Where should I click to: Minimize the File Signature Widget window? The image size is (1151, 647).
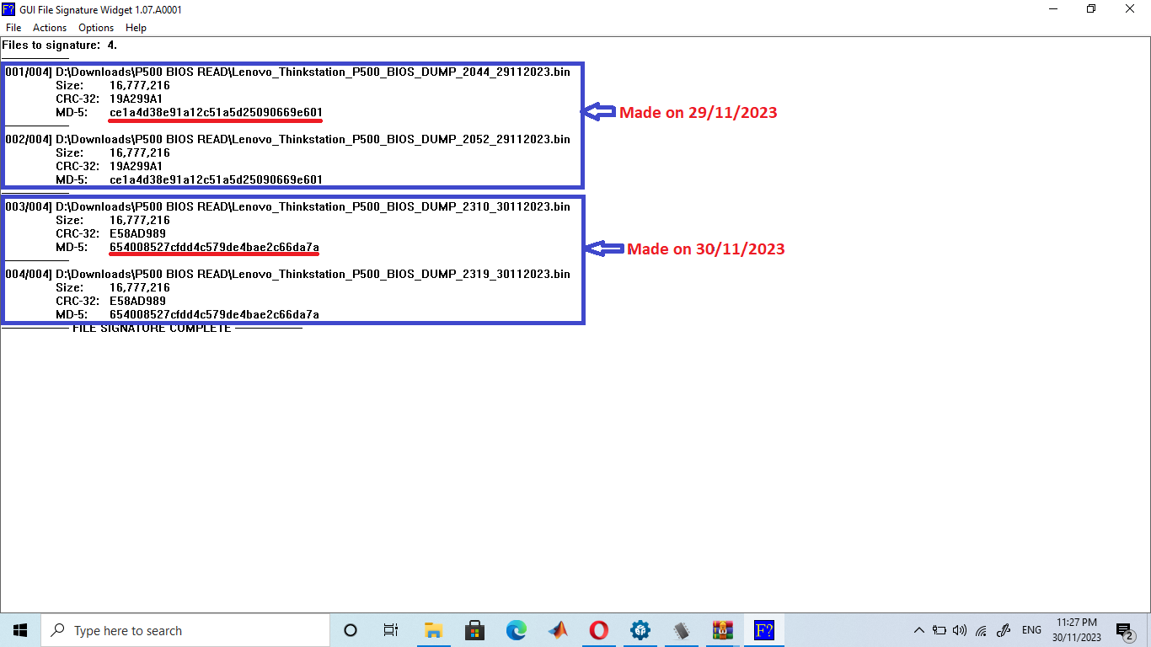click(1054, 9)
